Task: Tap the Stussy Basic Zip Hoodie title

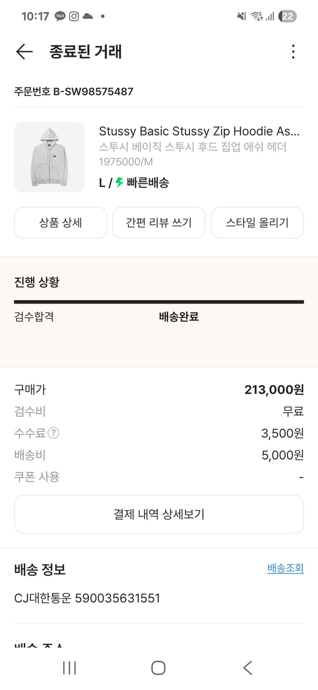Action: (199, 131)
